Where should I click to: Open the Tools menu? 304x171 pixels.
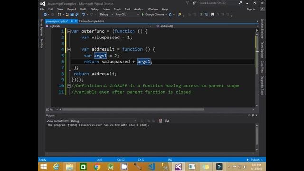click(117, 9)
